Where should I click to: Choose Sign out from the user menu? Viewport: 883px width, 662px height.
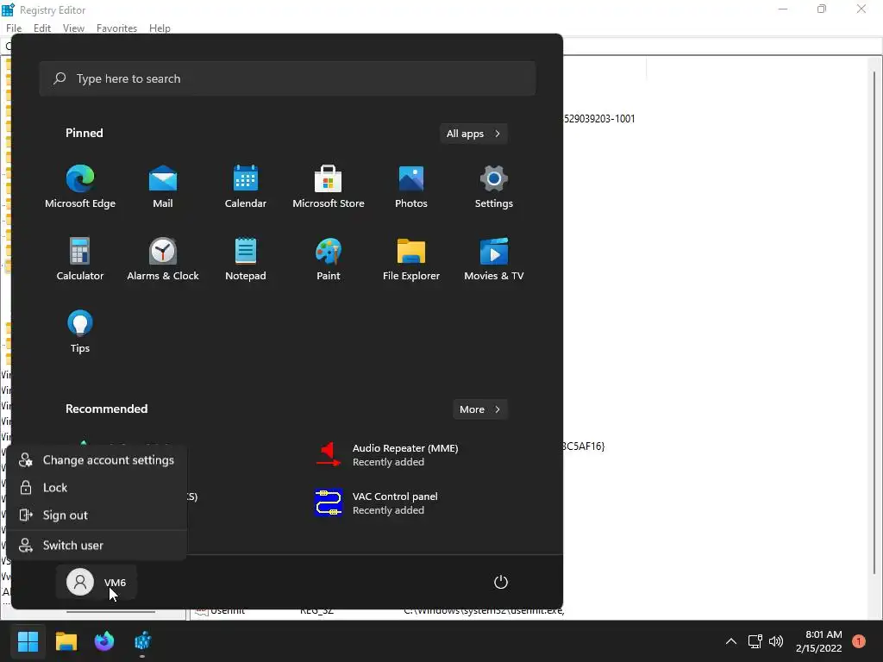[97, 515]
